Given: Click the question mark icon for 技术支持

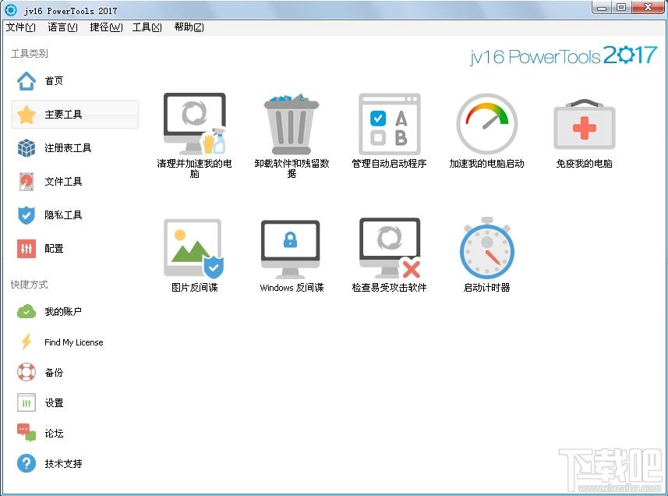Looking at the screenshot, I should coord(27,463).
